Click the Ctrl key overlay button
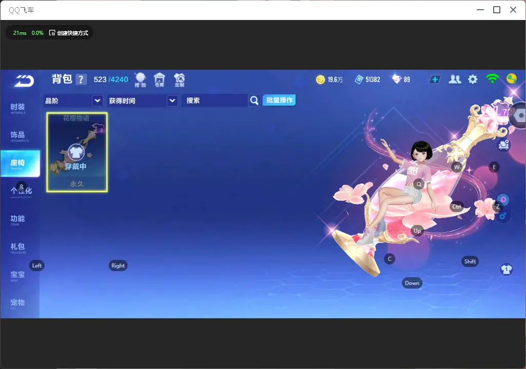The image size is (526, 369). tap(457, 207)
